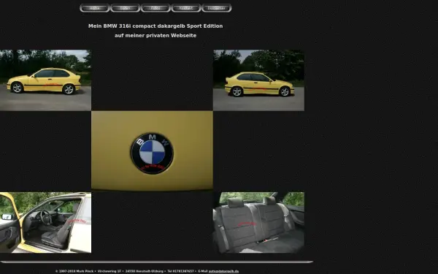Open the Home navigation button
Image resolution: width=438 pixels, height=274 pixels.
(94, 8)
